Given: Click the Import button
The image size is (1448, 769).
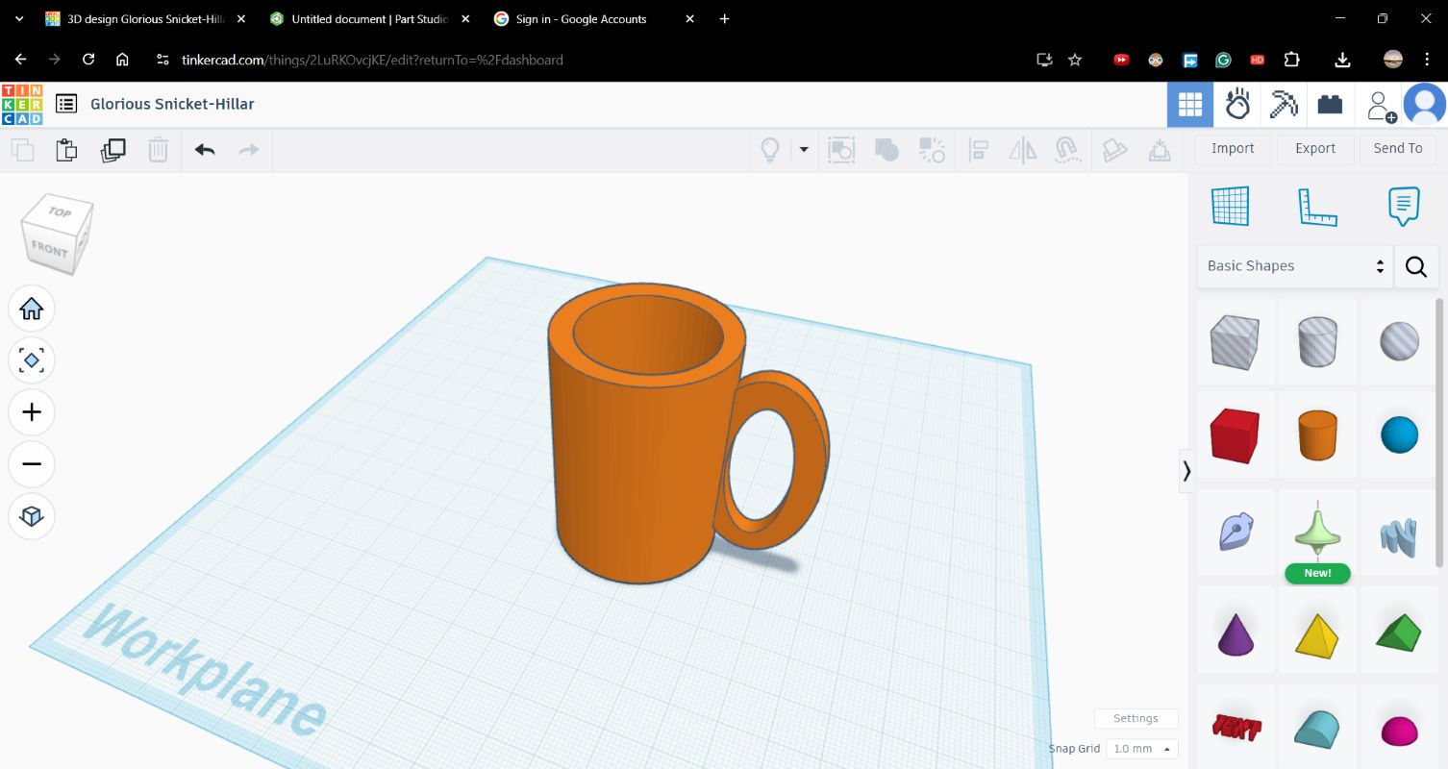Looking at the screenshot, I should (1232, 149).
